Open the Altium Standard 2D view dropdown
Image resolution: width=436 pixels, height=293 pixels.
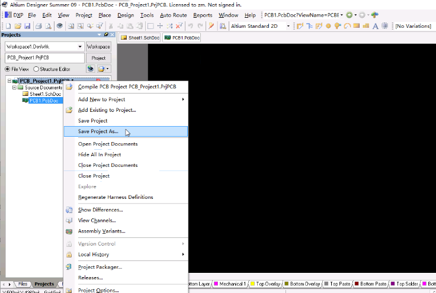[288, 26]
